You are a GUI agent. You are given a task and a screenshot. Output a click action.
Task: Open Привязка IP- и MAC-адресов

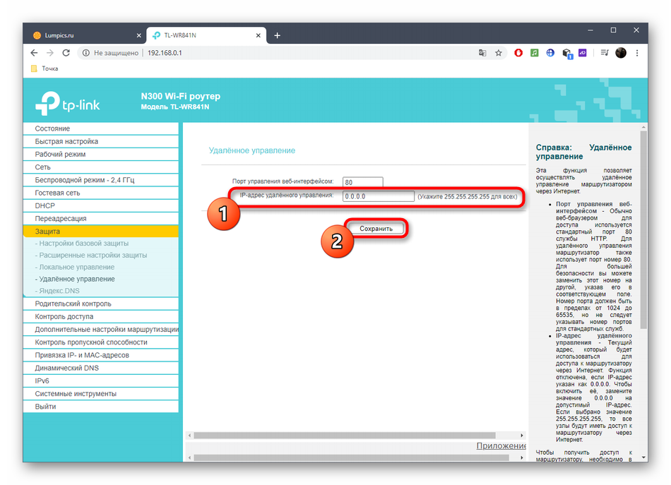(x=100, y=355)
